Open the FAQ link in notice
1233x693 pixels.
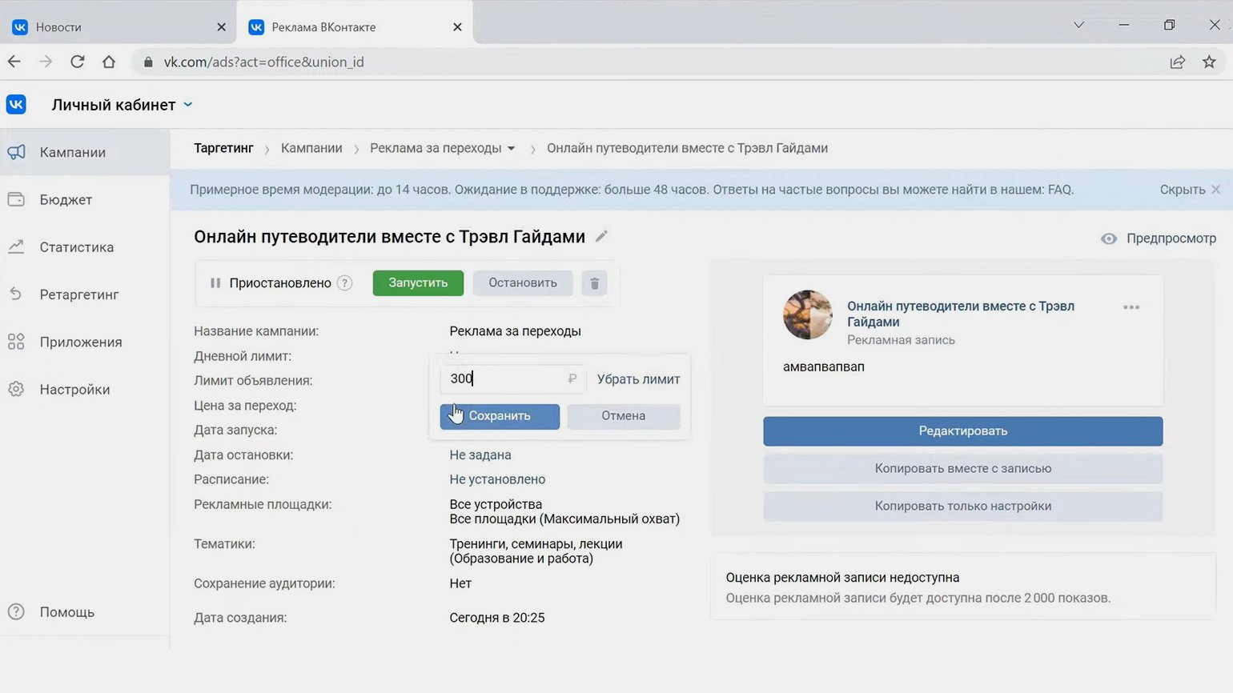pos(1059,190)
